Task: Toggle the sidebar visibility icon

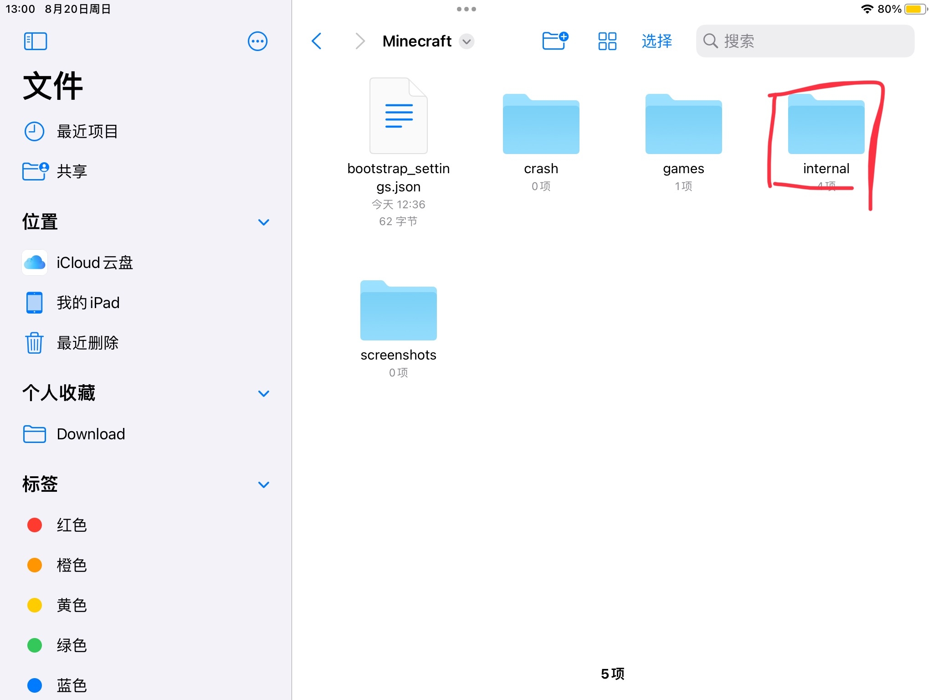Action: tap(35, 41)
